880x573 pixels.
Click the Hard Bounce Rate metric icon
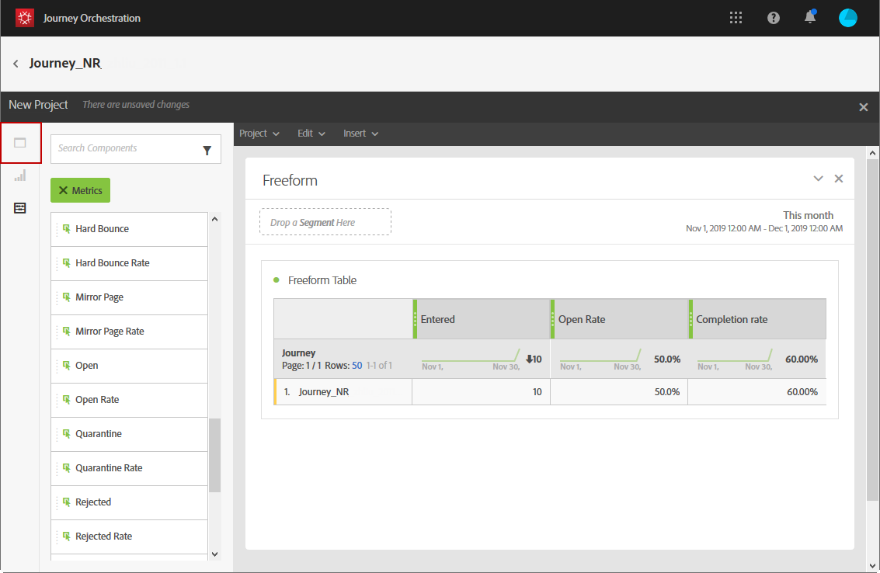[x=66, y=262]
